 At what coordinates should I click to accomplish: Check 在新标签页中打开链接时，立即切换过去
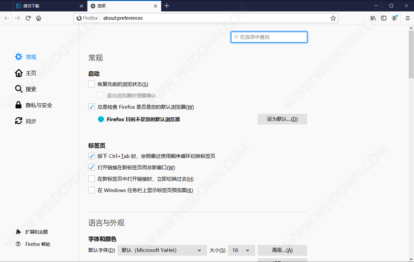[x=91, y=179]
